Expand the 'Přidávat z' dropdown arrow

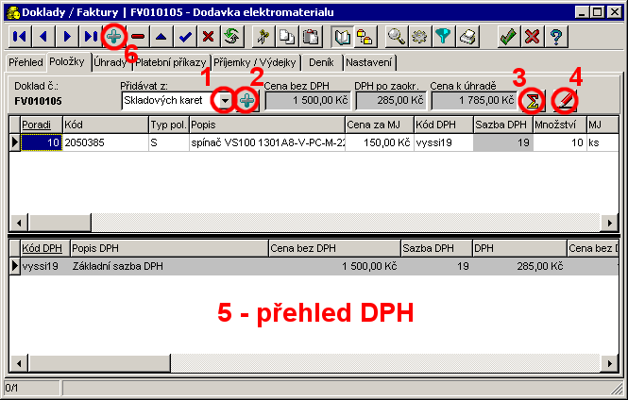pos(224,100)
